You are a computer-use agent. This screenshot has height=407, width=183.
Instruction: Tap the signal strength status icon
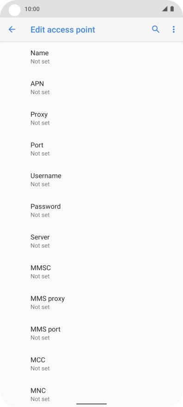[165, 9]
